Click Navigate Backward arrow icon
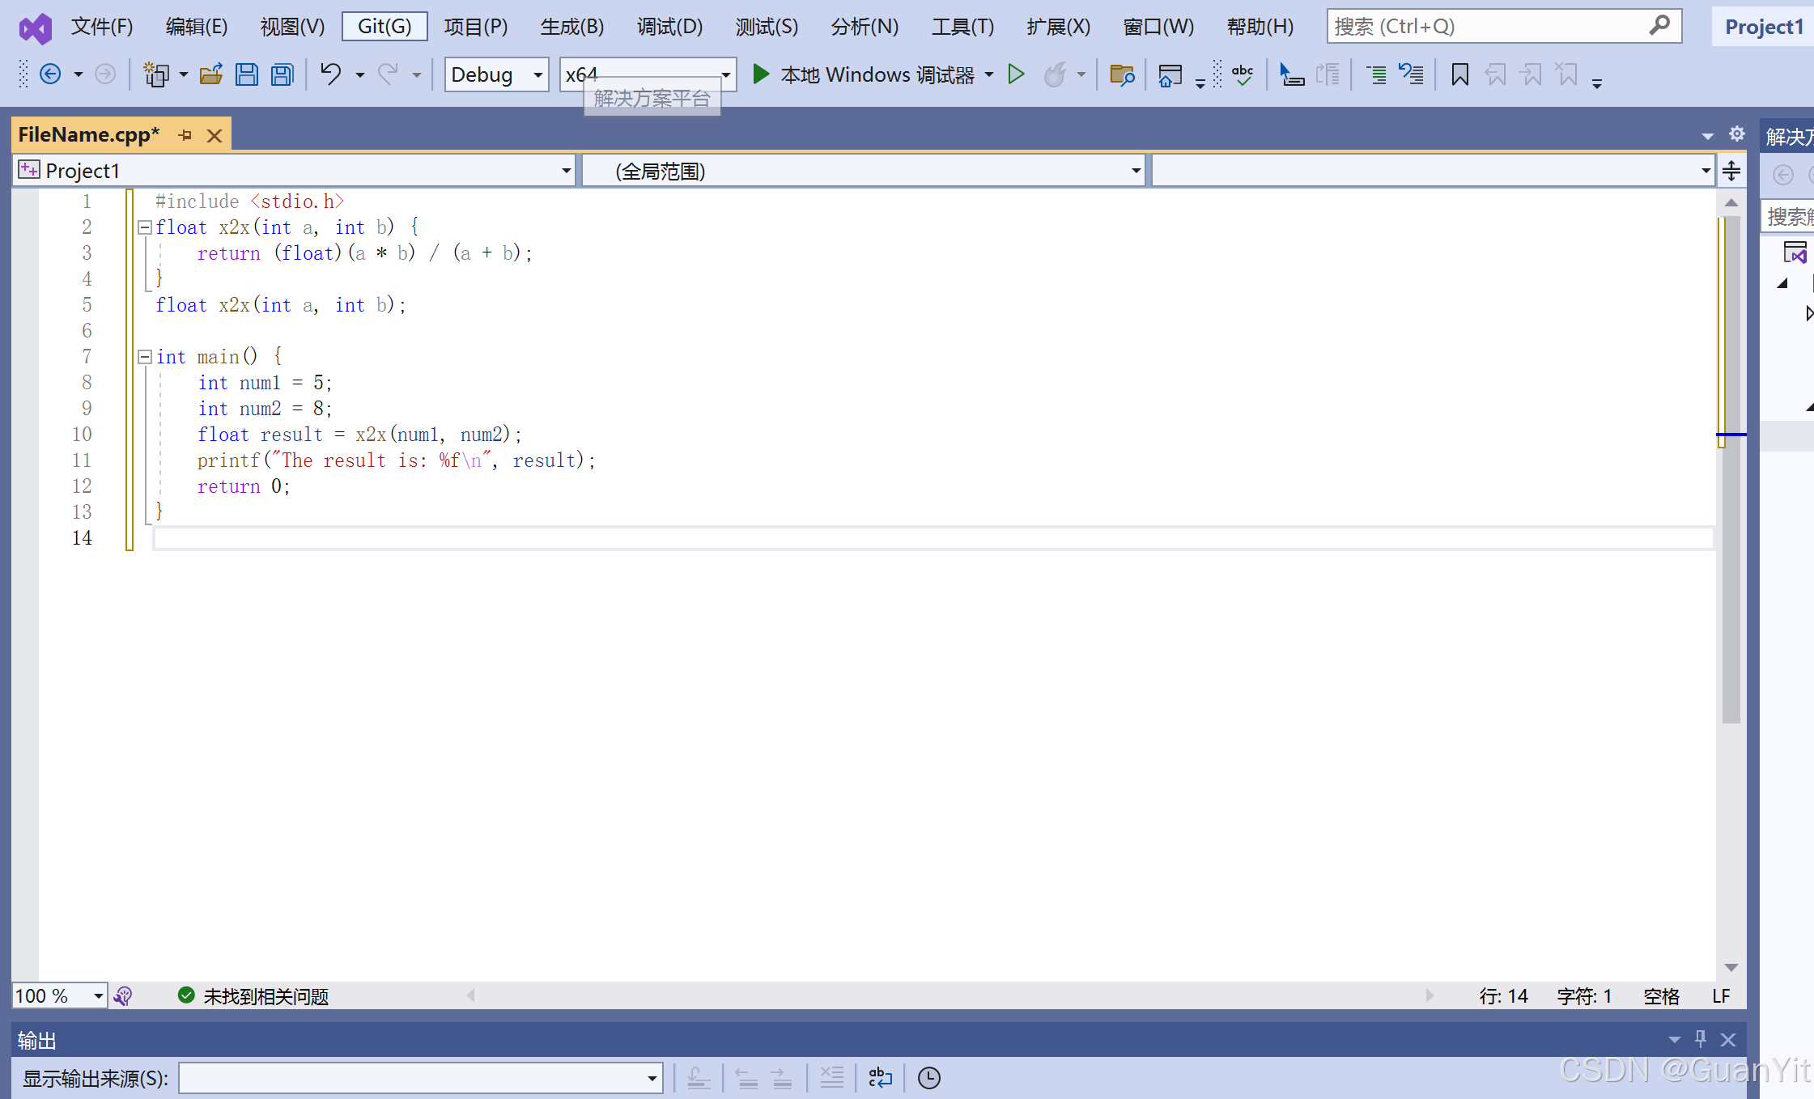The height and width of the screenshot is (1099, 1814). pyautogui.click(x=50, y=74)
